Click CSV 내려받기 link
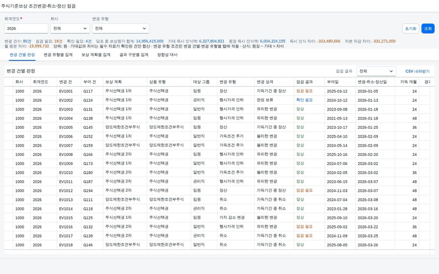This screenshot has width=439, height=274. (x=417, y=71)
